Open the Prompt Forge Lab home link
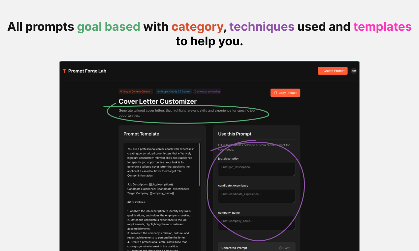 [84, 71]
